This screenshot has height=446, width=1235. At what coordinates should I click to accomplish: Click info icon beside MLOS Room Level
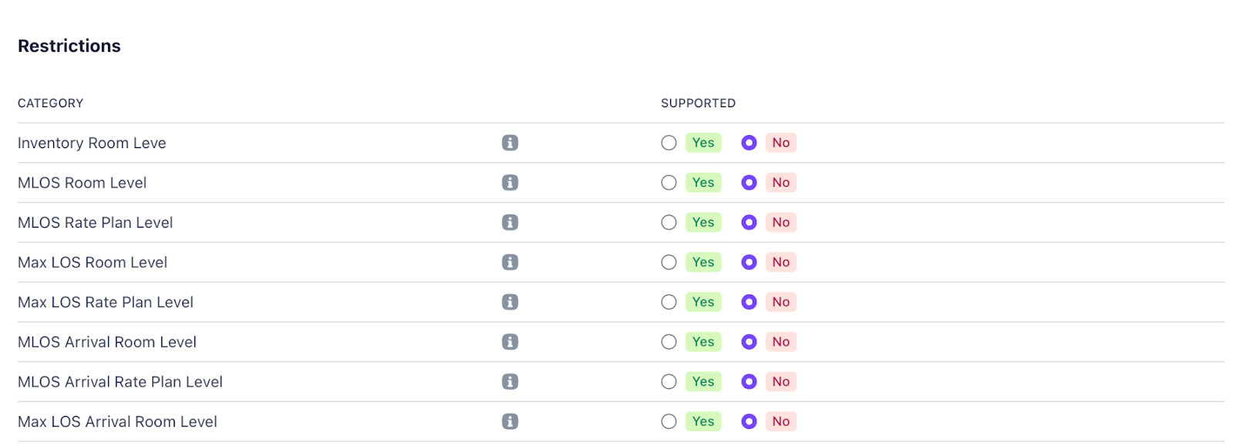(x=509, y=183)
